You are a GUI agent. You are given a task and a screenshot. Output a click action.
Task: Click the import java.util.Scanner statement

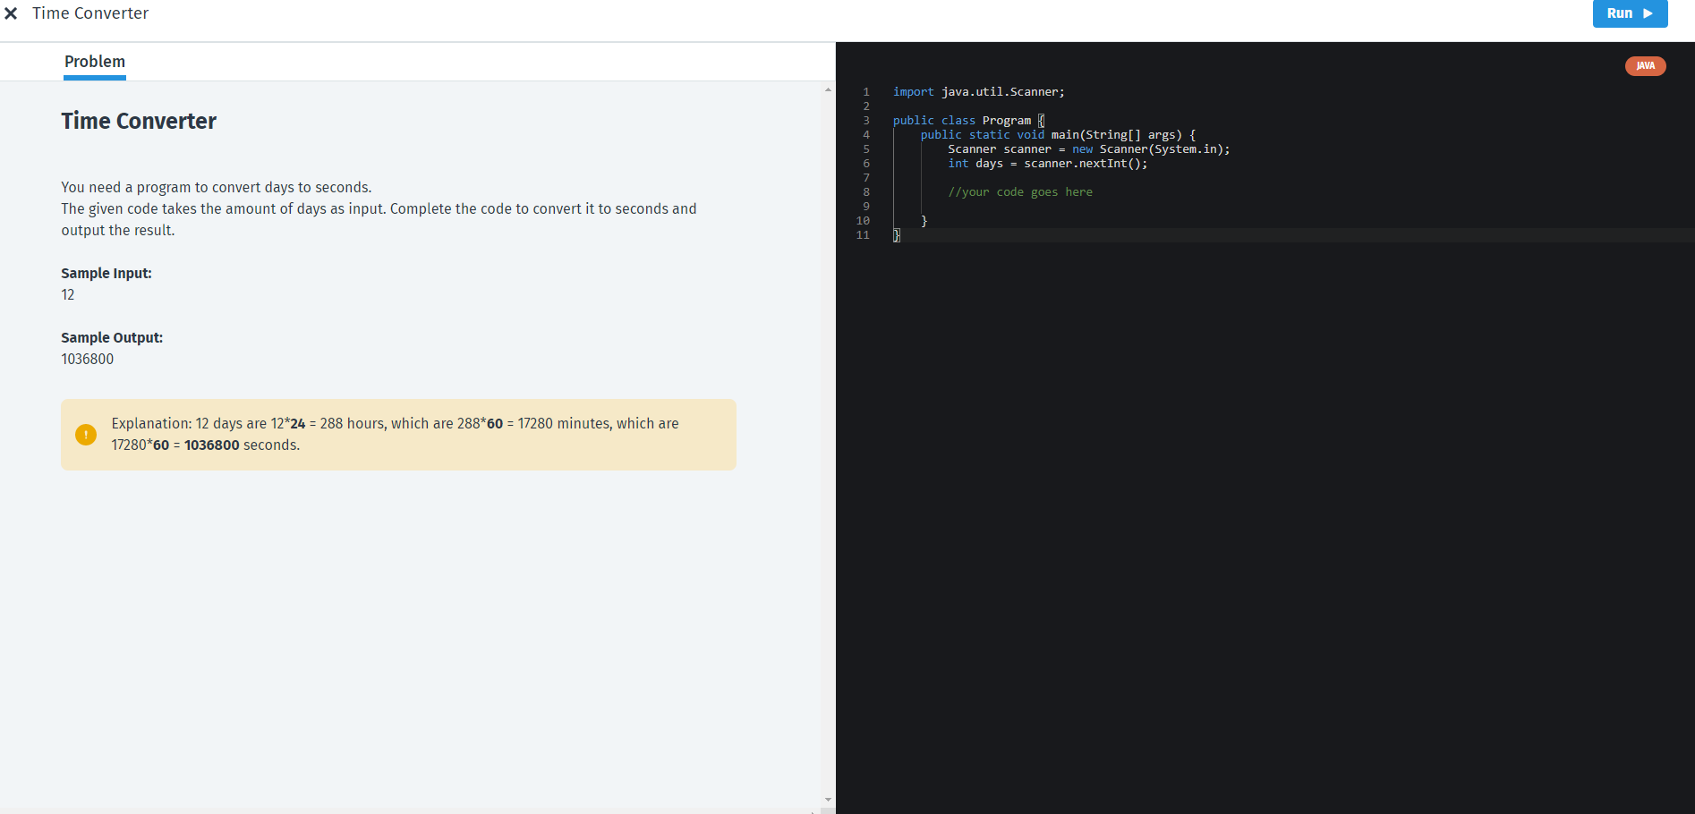tap(977, 91)
